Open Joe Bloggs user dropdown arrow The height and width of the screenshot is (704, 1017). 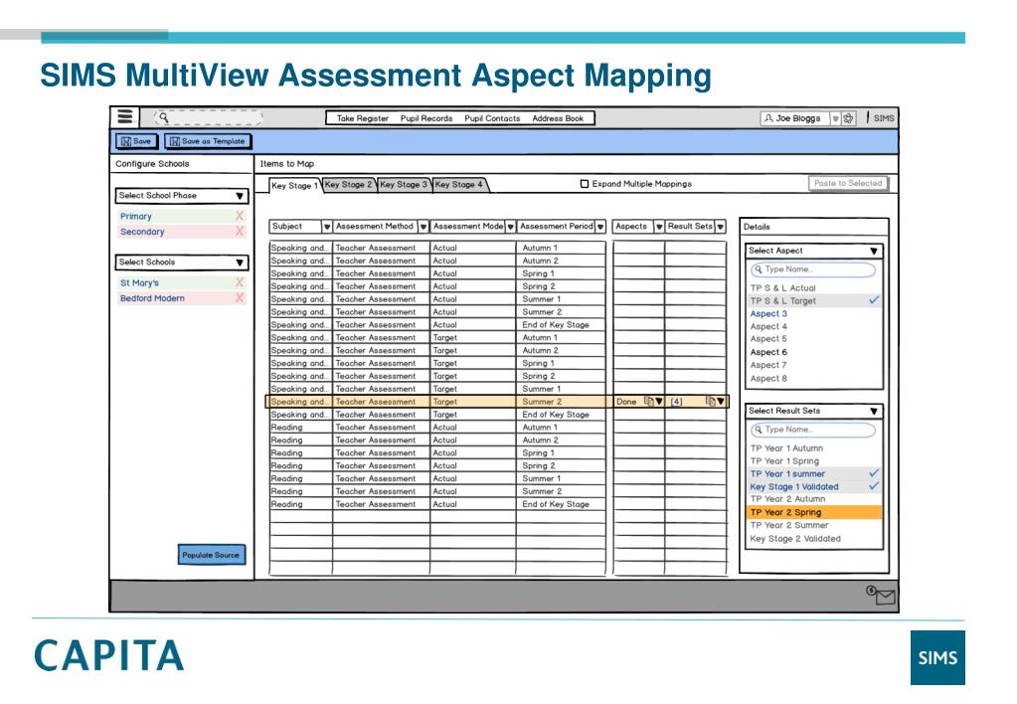(x=835, y=118)
